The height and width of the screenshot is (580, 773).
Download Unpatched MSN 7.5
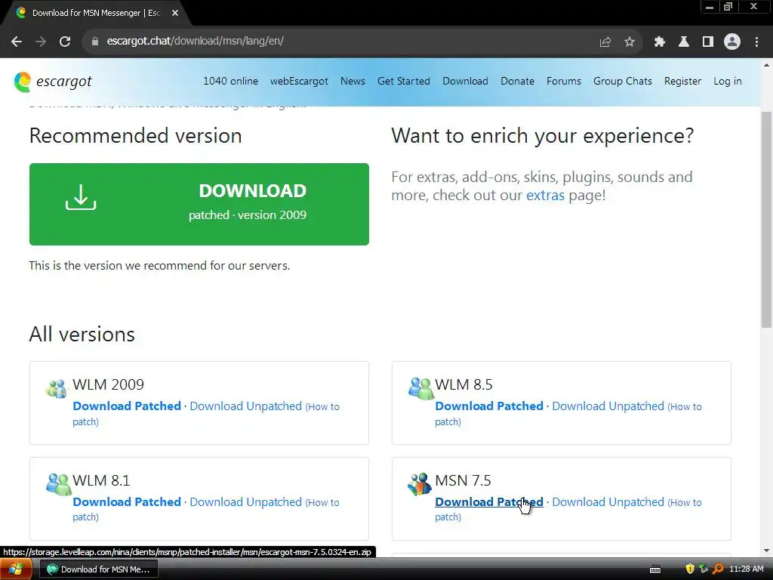608,501
